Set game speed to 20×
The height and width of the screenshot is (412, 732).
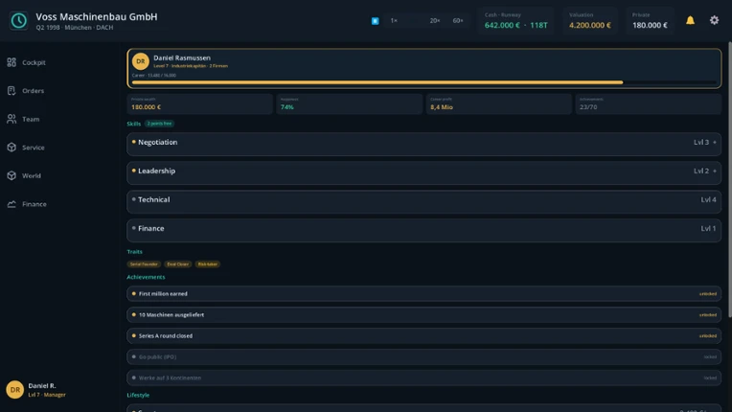435,21
